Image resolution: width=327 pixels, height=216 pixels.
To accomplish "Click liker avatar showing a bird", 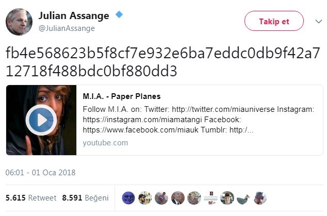I will pyautogui.click(x=243, y=197).
